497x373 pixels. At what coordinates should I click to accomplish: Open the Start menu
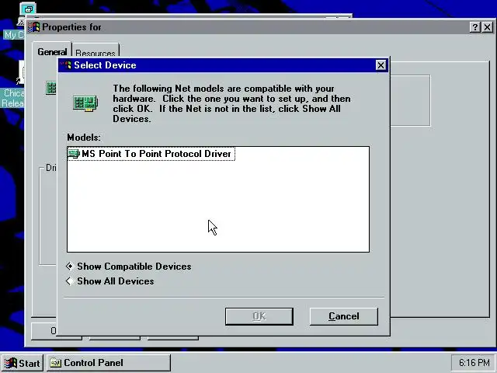click(23, 363)
